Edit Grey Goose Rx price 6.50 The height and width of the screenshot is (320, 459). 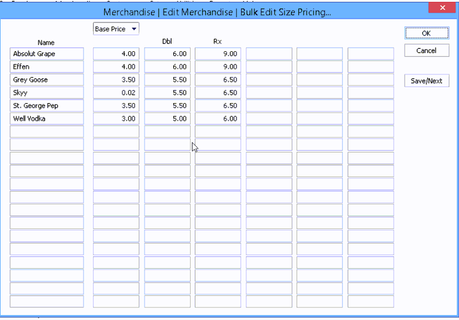tap(218, 80)
